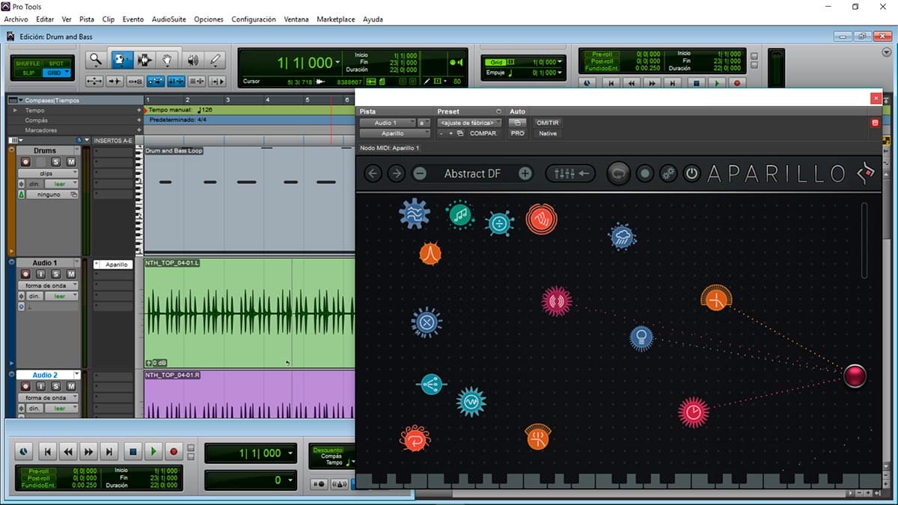Select the Grabber hand tool
The width and height of the screenshot is (898, 505).
pos(168,60)
